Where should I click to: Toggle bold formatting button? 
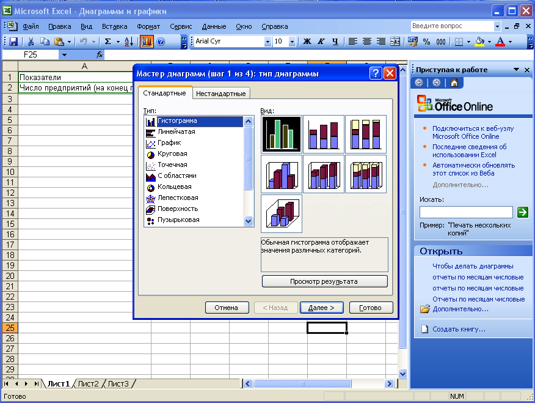pyautogui.click(x=307, y=42)
